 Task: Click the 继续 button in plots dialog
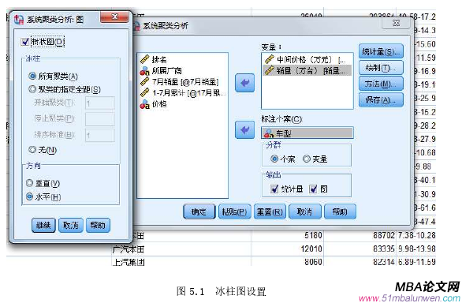coord(43,226)
